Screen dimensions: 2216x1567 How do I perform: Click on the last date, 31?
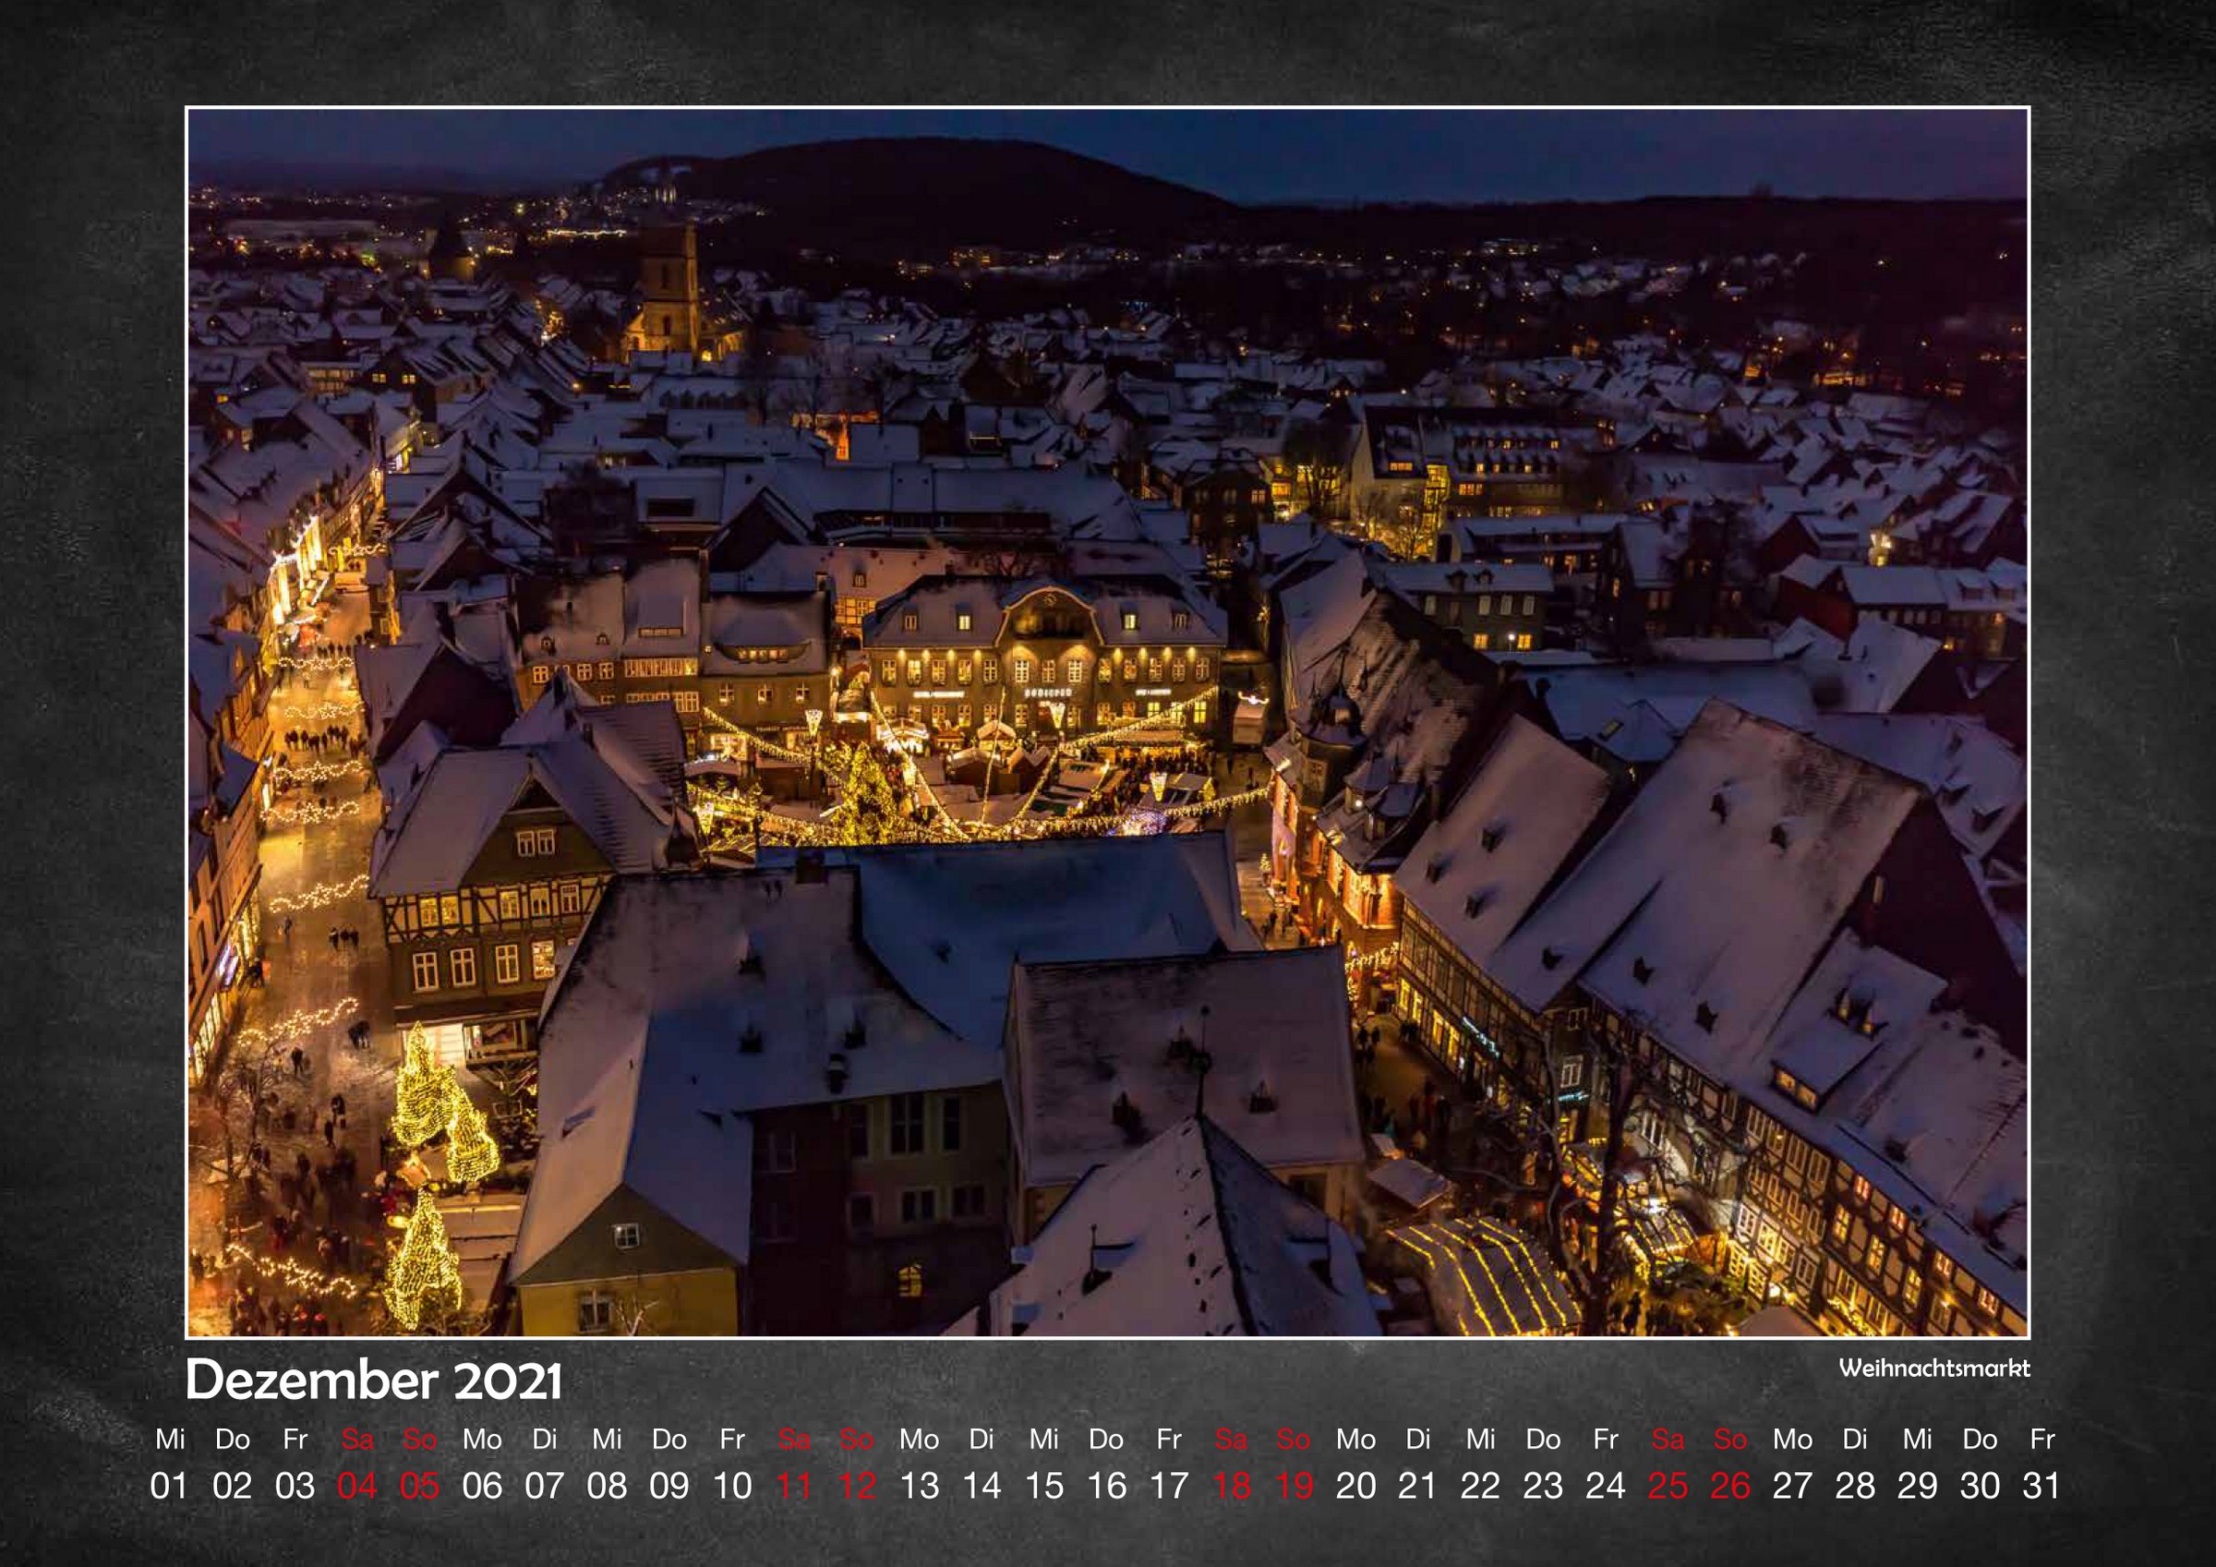point(2042,1485)
